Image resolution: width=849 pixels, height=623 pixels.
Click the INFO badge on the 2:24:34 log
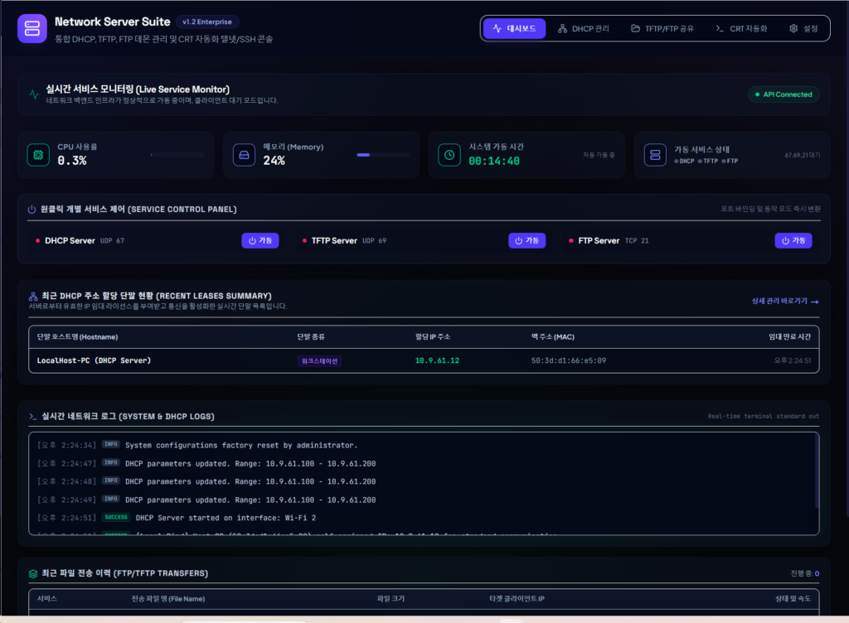(111, 445)
